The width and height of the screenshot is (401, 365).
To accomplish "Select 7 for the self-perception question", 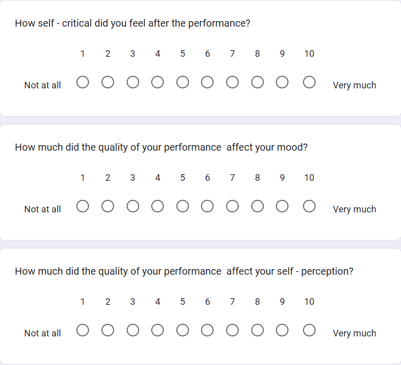I will tap(233, 330).
